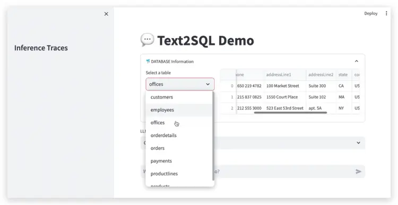
Task: Select the state cell 'NY'
Action: (344, 108)
